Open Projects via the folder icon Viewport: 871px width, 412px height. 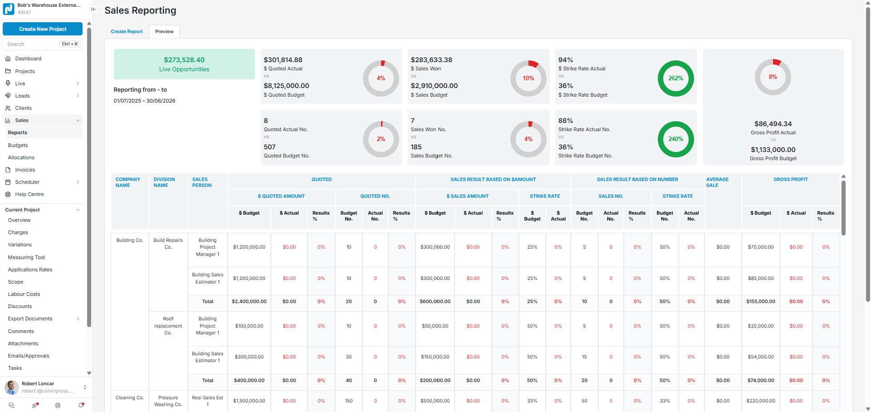(8, 71)
